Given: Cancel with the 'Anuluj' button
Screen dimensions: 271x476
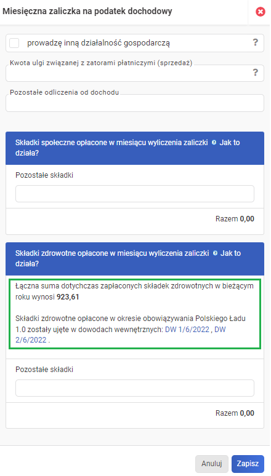Looking at the screenshot, I should click(212, 464).
